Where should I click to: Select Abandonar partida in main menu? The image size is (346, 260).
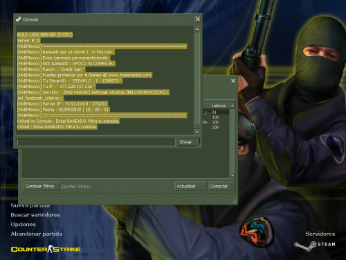[x=37, y=234]
